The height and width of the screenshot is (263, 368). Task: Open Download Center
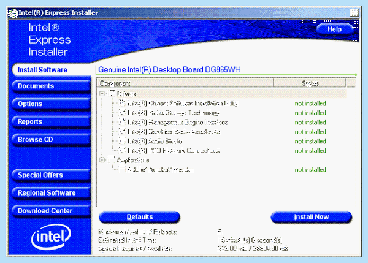click(51, 211)
